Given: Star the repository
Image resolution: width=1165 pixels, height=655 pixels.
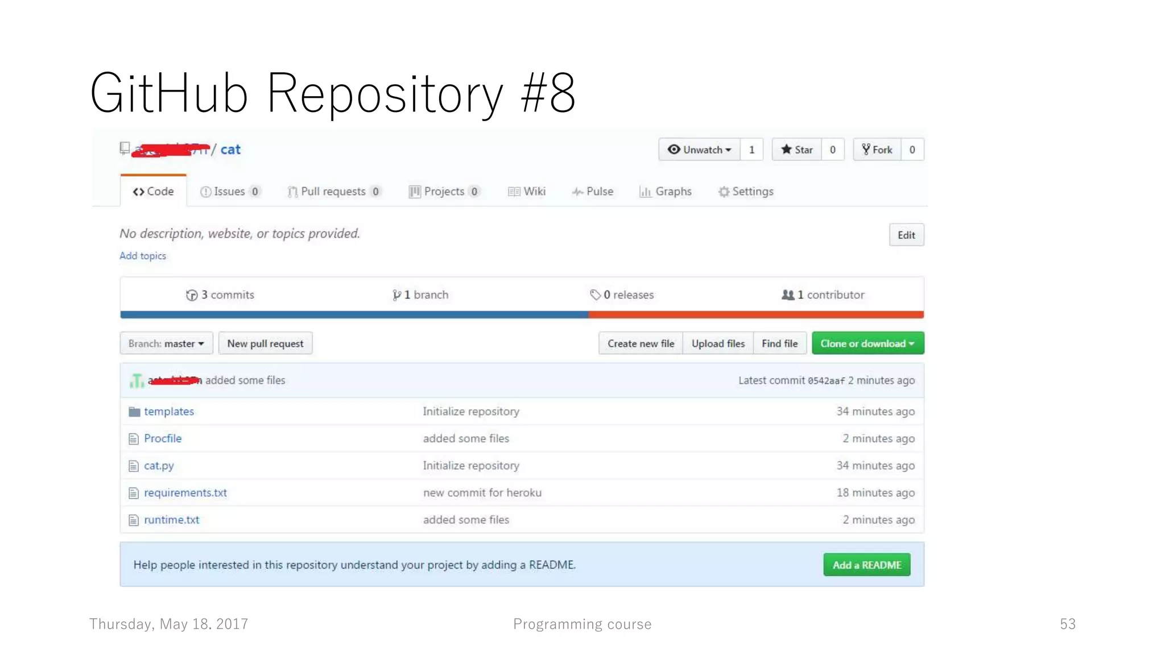Looking at the screenshot, I should pos(796,150).
